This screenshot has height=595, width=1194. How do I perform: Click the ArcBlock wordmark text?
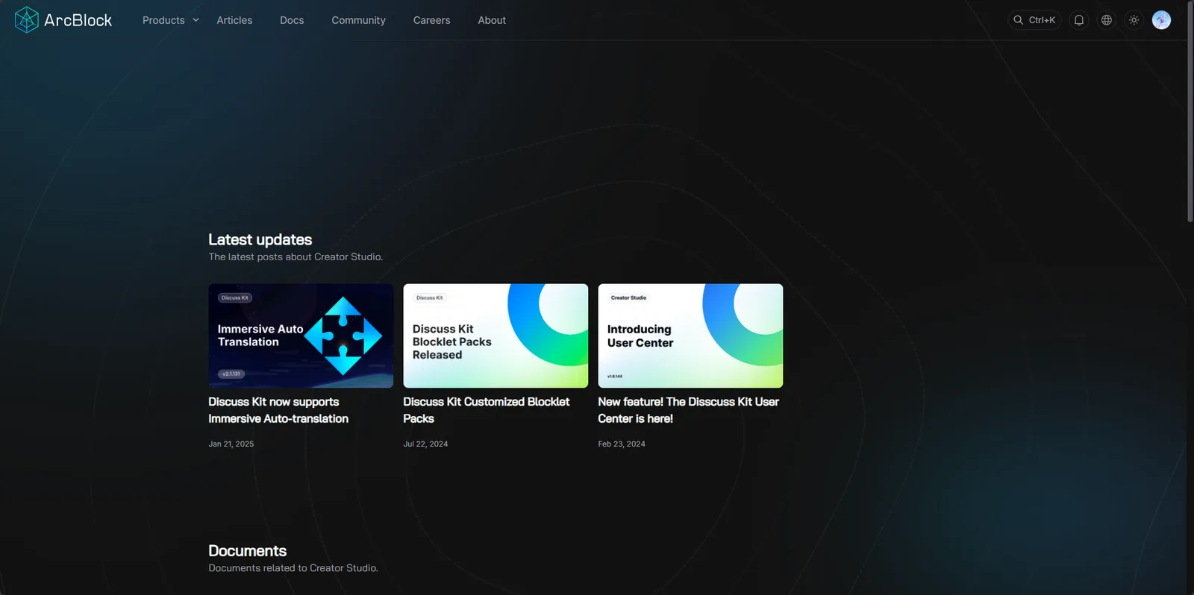(78, 20)
